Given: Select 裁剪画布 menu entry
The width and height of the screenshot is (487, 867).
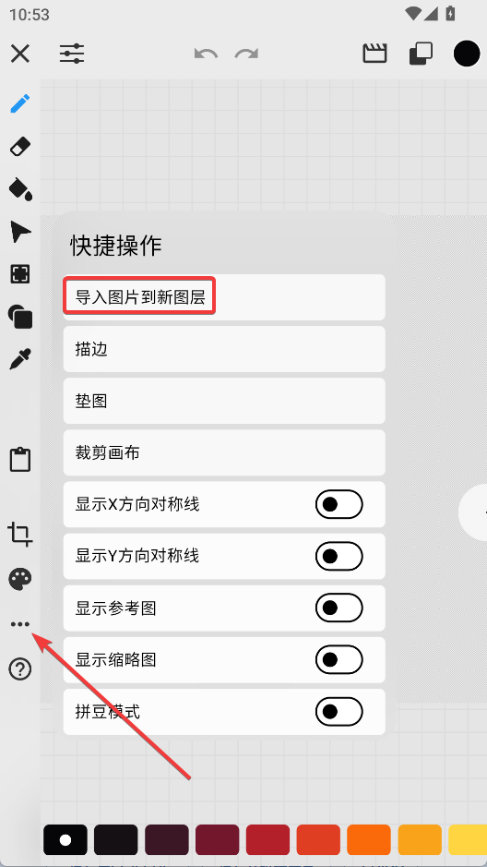Looking at the screenshot, I should 224,452.
